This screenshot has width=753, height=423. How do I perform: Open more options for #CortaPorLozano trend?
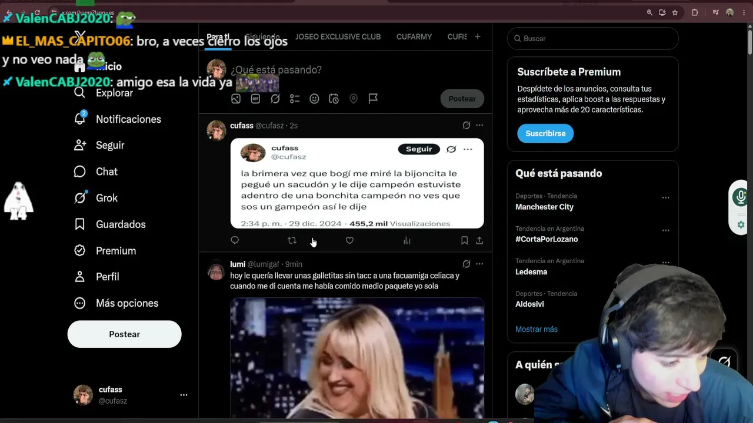665,230
